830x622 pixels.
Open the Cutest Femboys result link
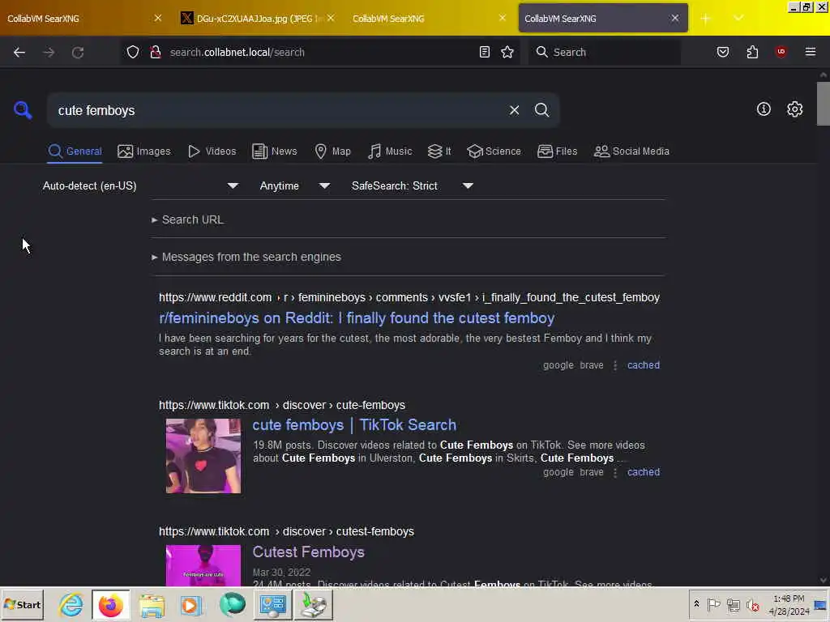pos(308,552)
